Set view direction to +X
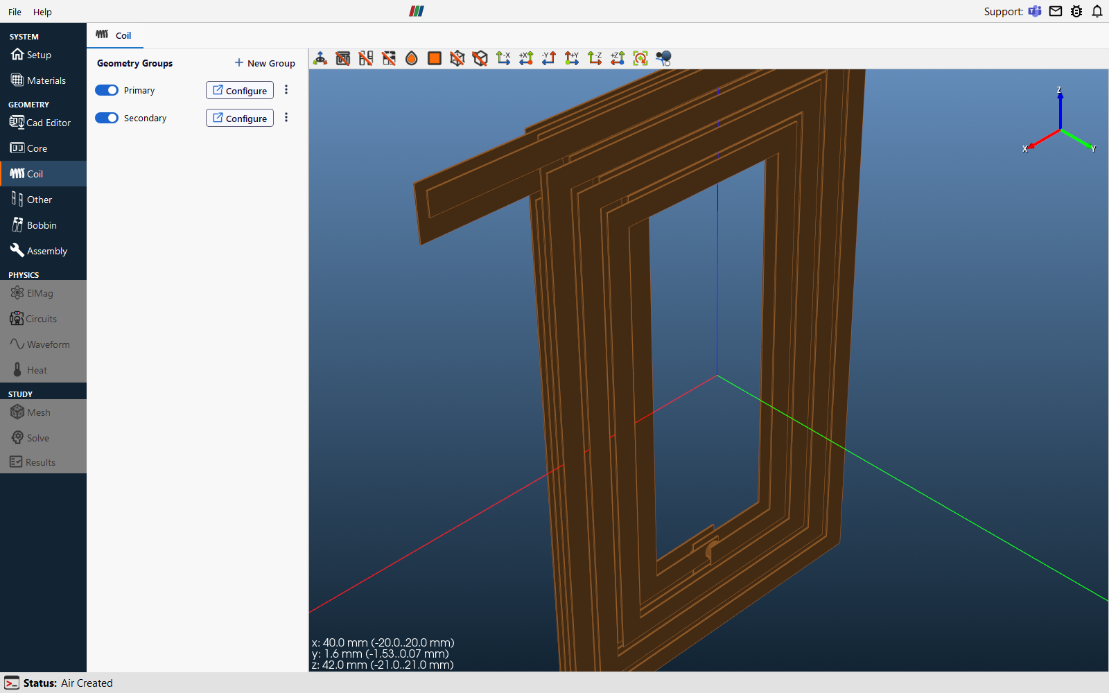The image size is (1109, 693). (x=526, y=58)
